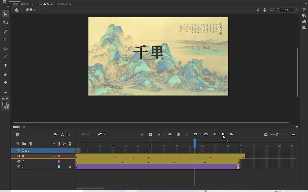Select the Rectangle tool
308x192 pixels.
pyautogui.click(x=5, y=40)
